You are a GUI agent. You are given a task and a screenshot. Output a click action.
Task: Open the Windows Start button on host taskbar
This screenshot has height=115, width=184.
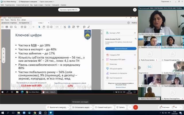click(x=3, y=113)
